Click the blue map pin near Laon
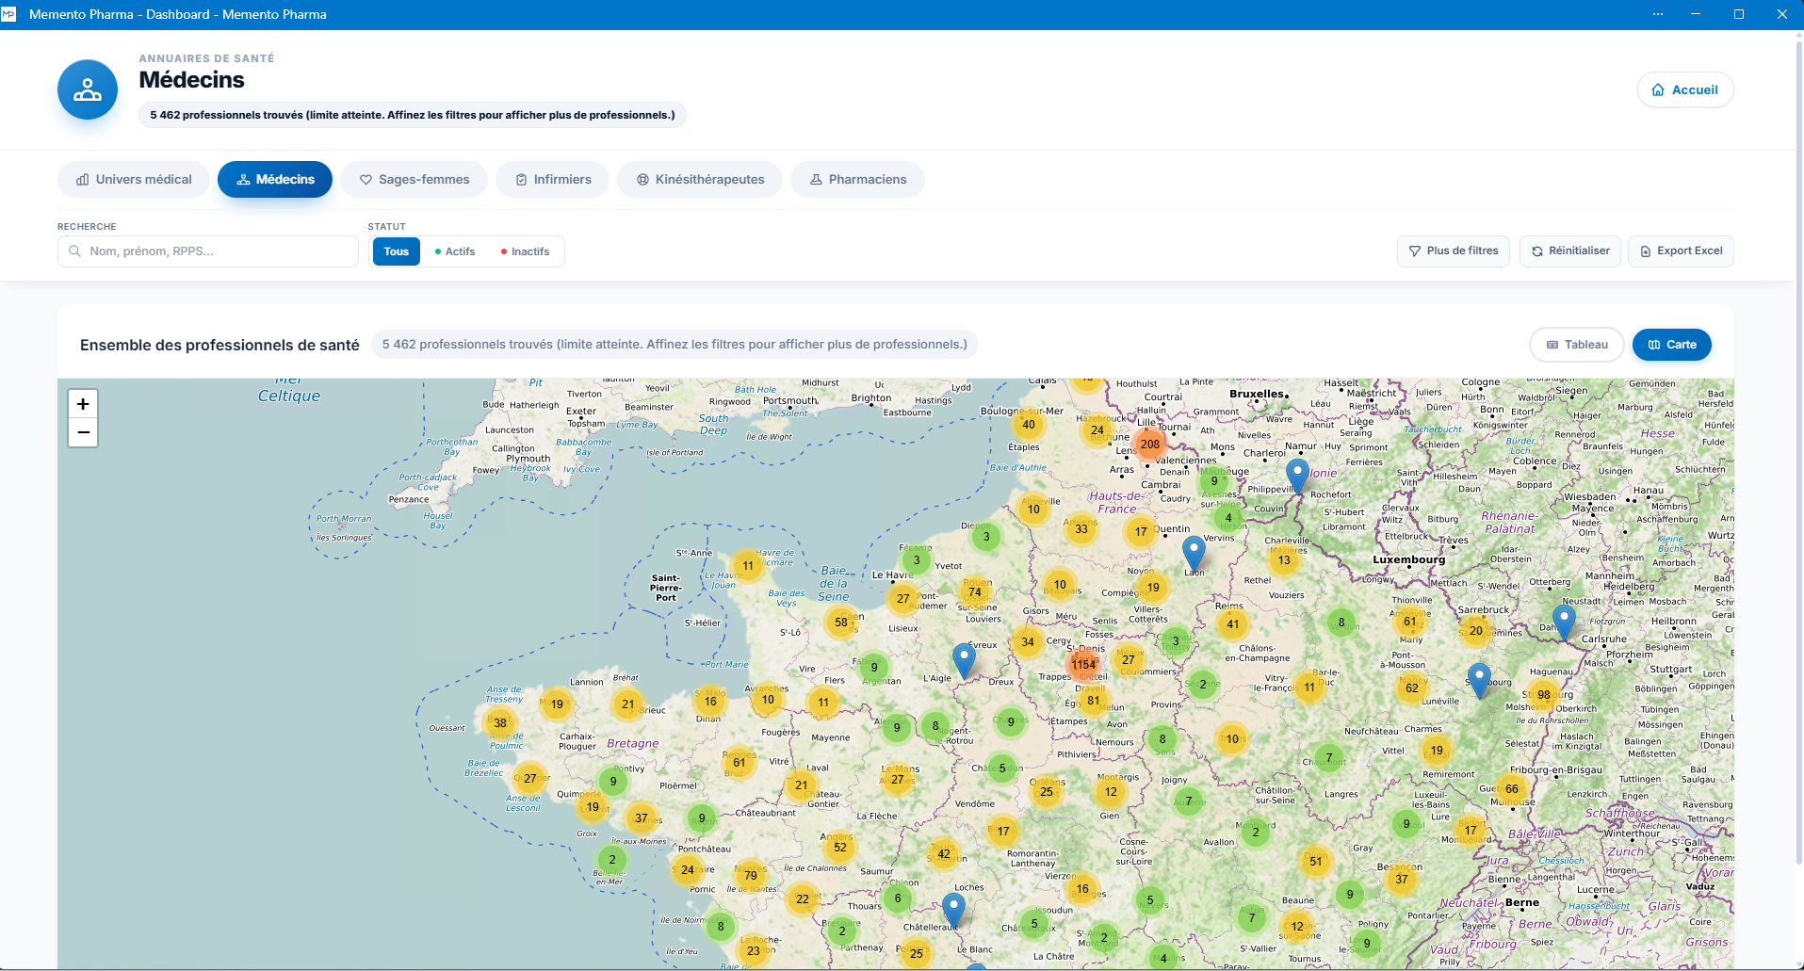1804x971 pixels. [1194, 554]
